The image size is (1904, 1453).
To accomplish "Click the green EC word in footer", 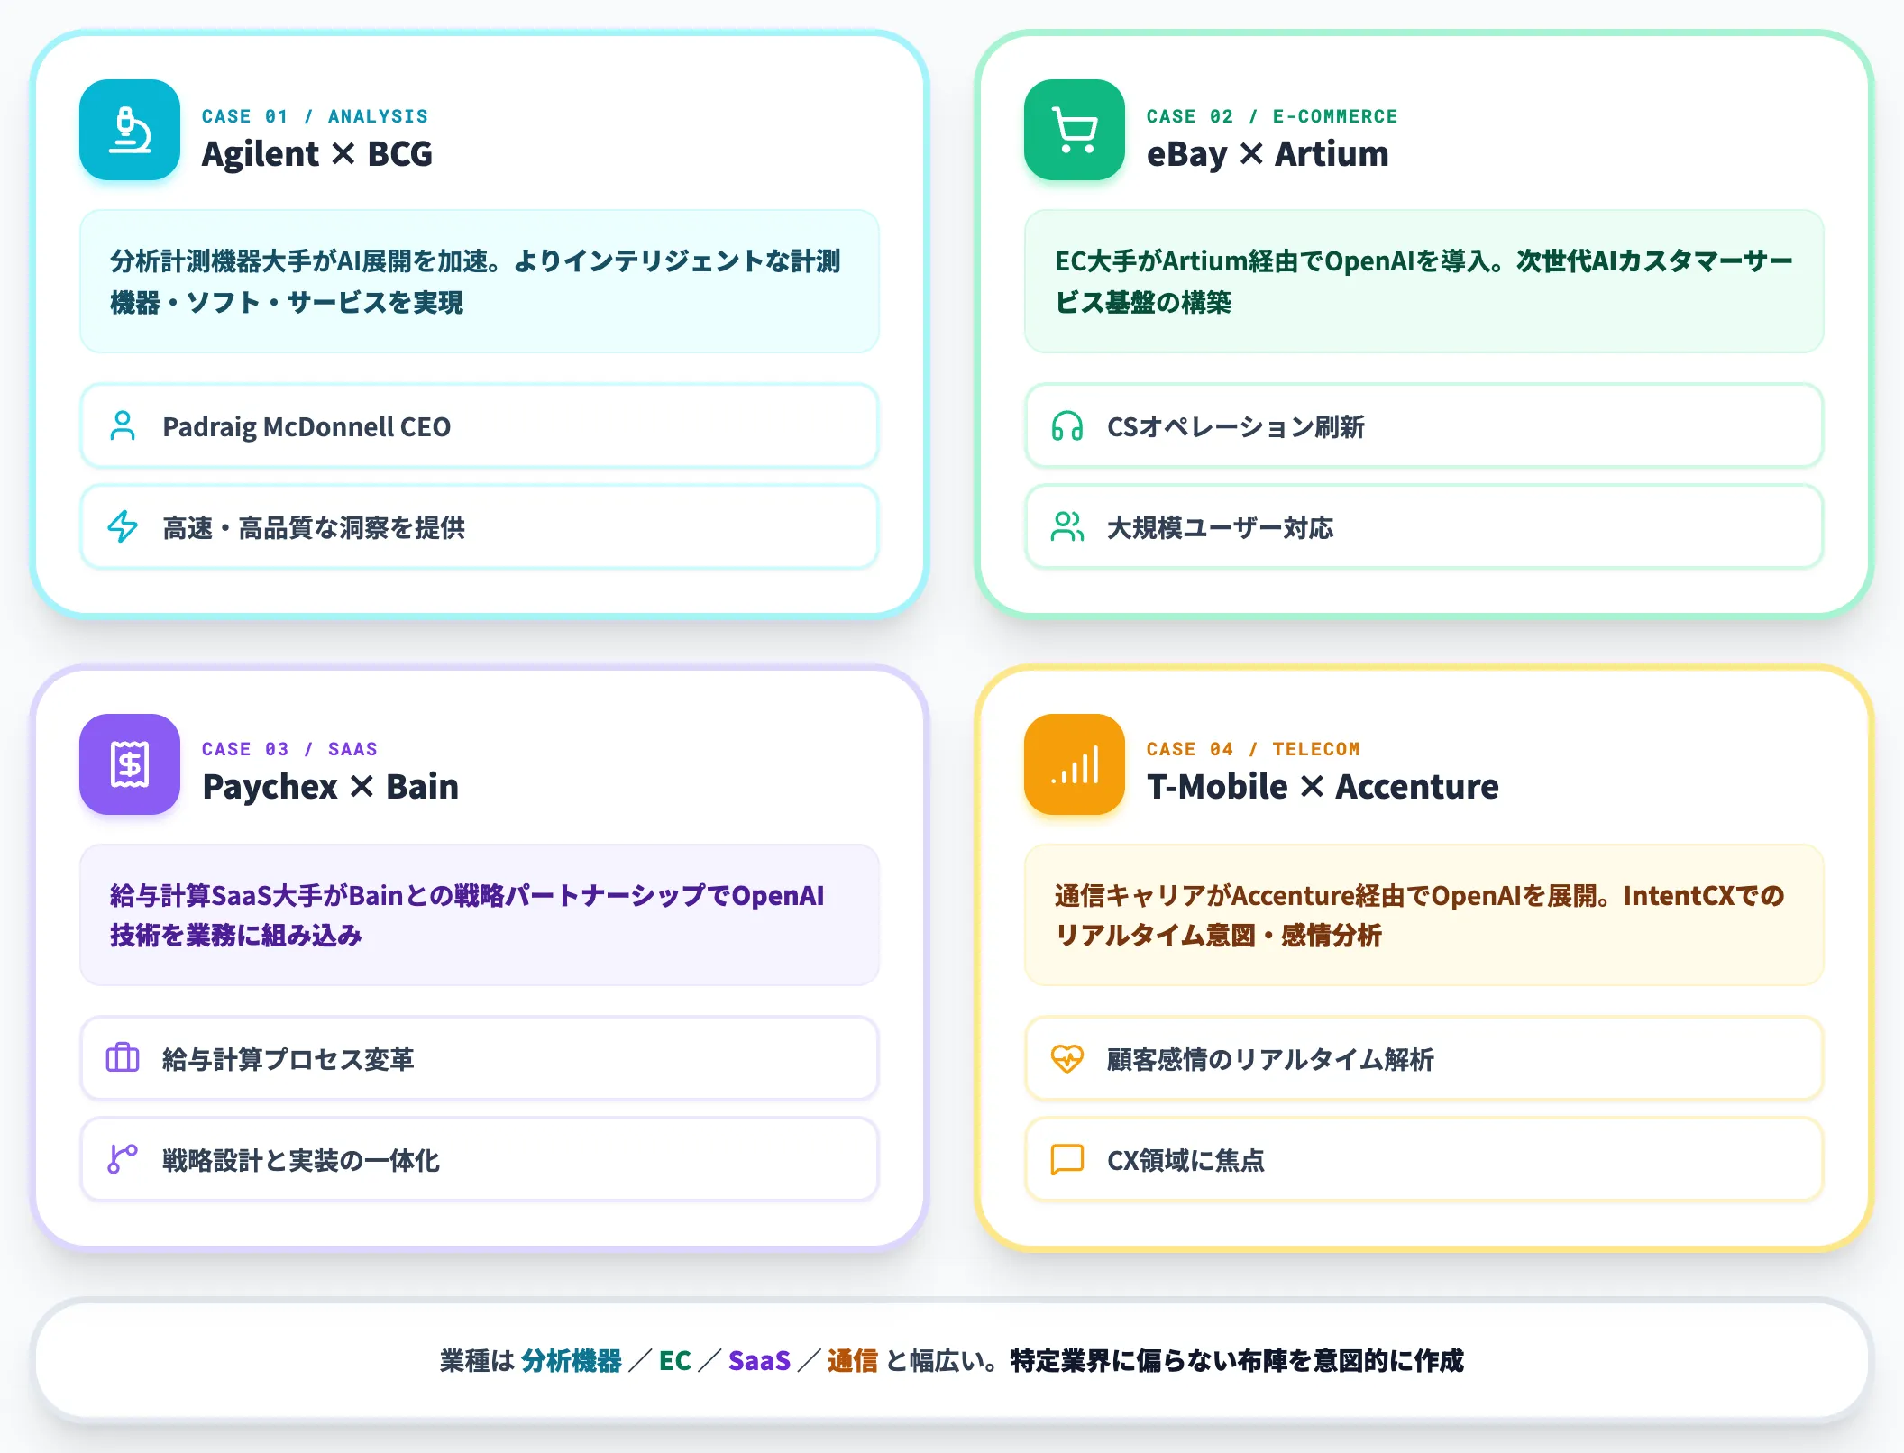I will click(x=675, y=1361).
